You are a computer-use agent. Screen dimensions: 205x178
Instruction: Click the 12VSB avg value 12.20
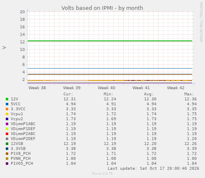click(x=150, y=144)
